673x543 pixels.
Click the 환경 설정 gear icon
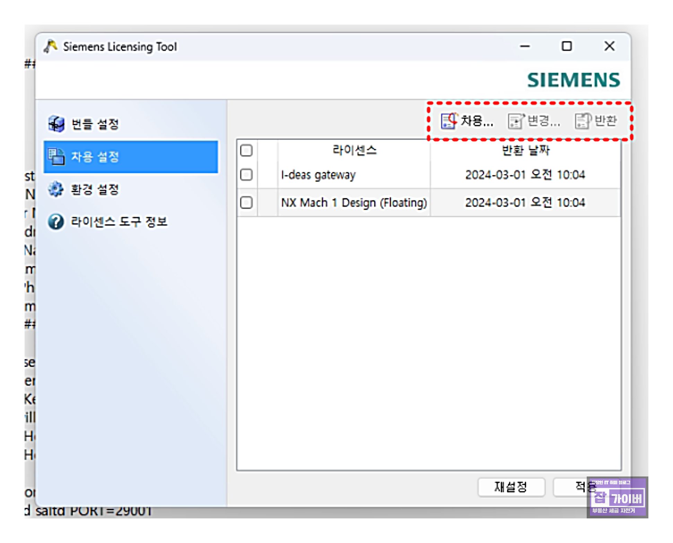(x=56, y=189)
